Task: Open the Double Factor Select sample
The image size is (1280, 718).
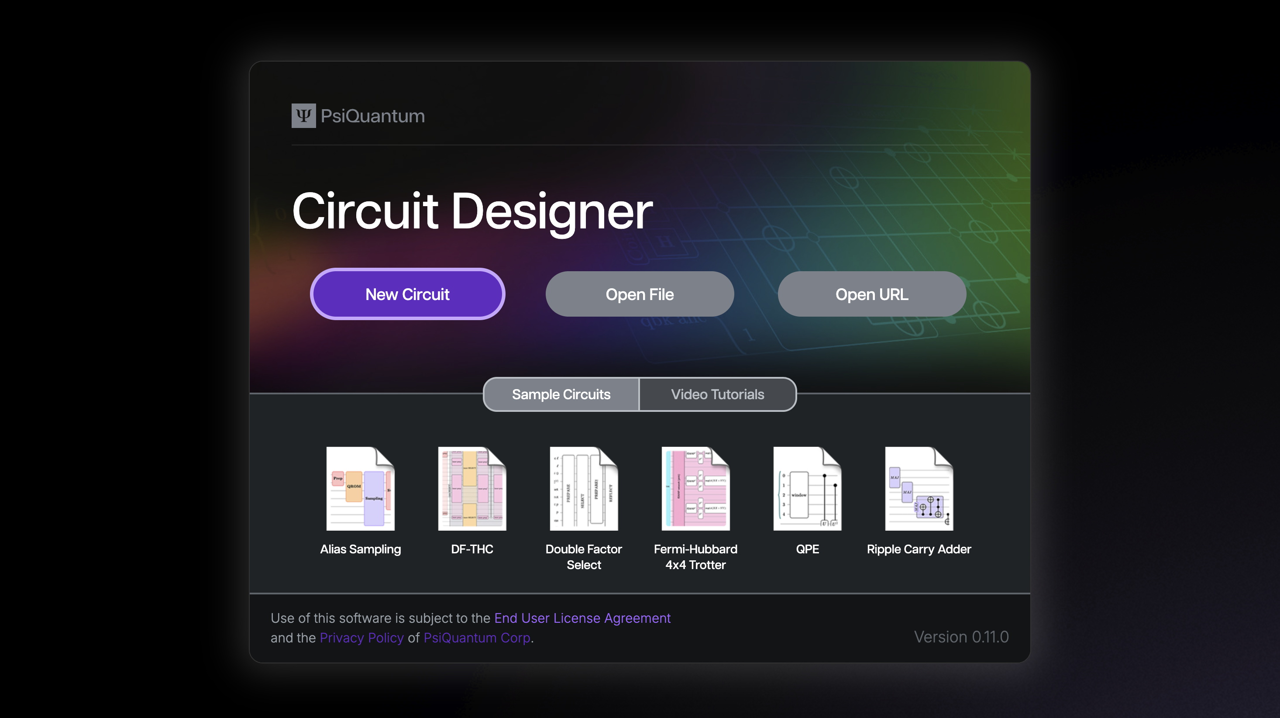Action: (584, 488)
